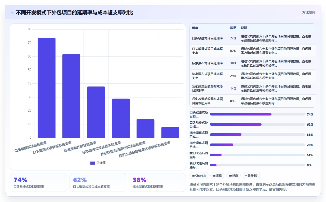Screen dimensions: 326x202
Task: Click the 62% progress bar
Action: point(257,124)
